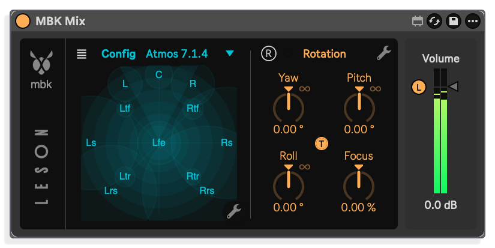
Task: Click the green volume level meter
Action: click(440, 131)
